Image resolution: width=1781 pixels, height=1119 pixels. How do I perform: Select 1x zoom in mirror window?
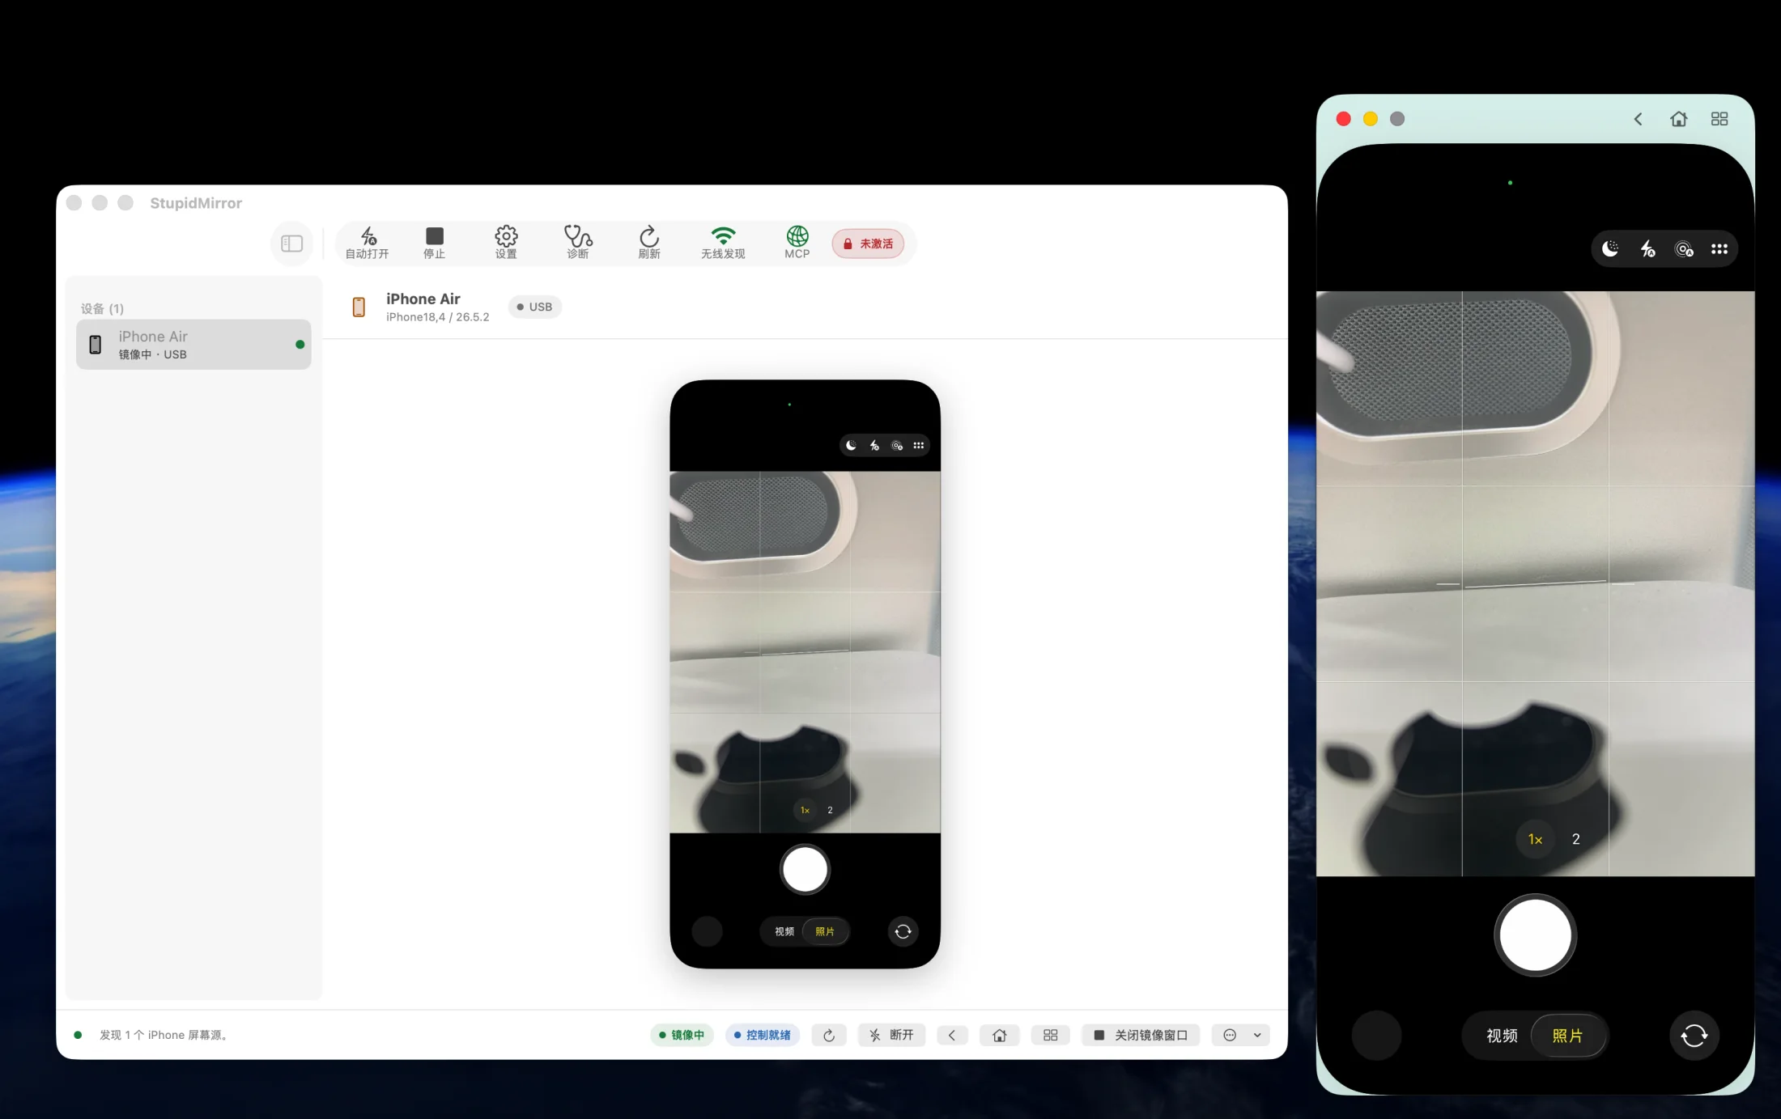1535,839
